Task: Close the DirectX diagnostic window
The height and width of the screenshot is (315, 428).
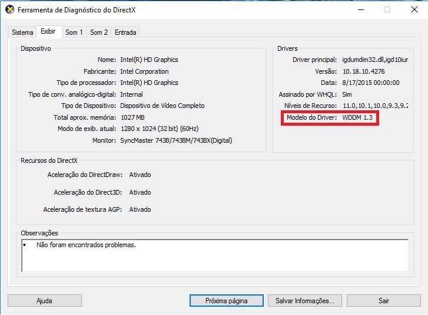Action: click(x=414, y=10)
